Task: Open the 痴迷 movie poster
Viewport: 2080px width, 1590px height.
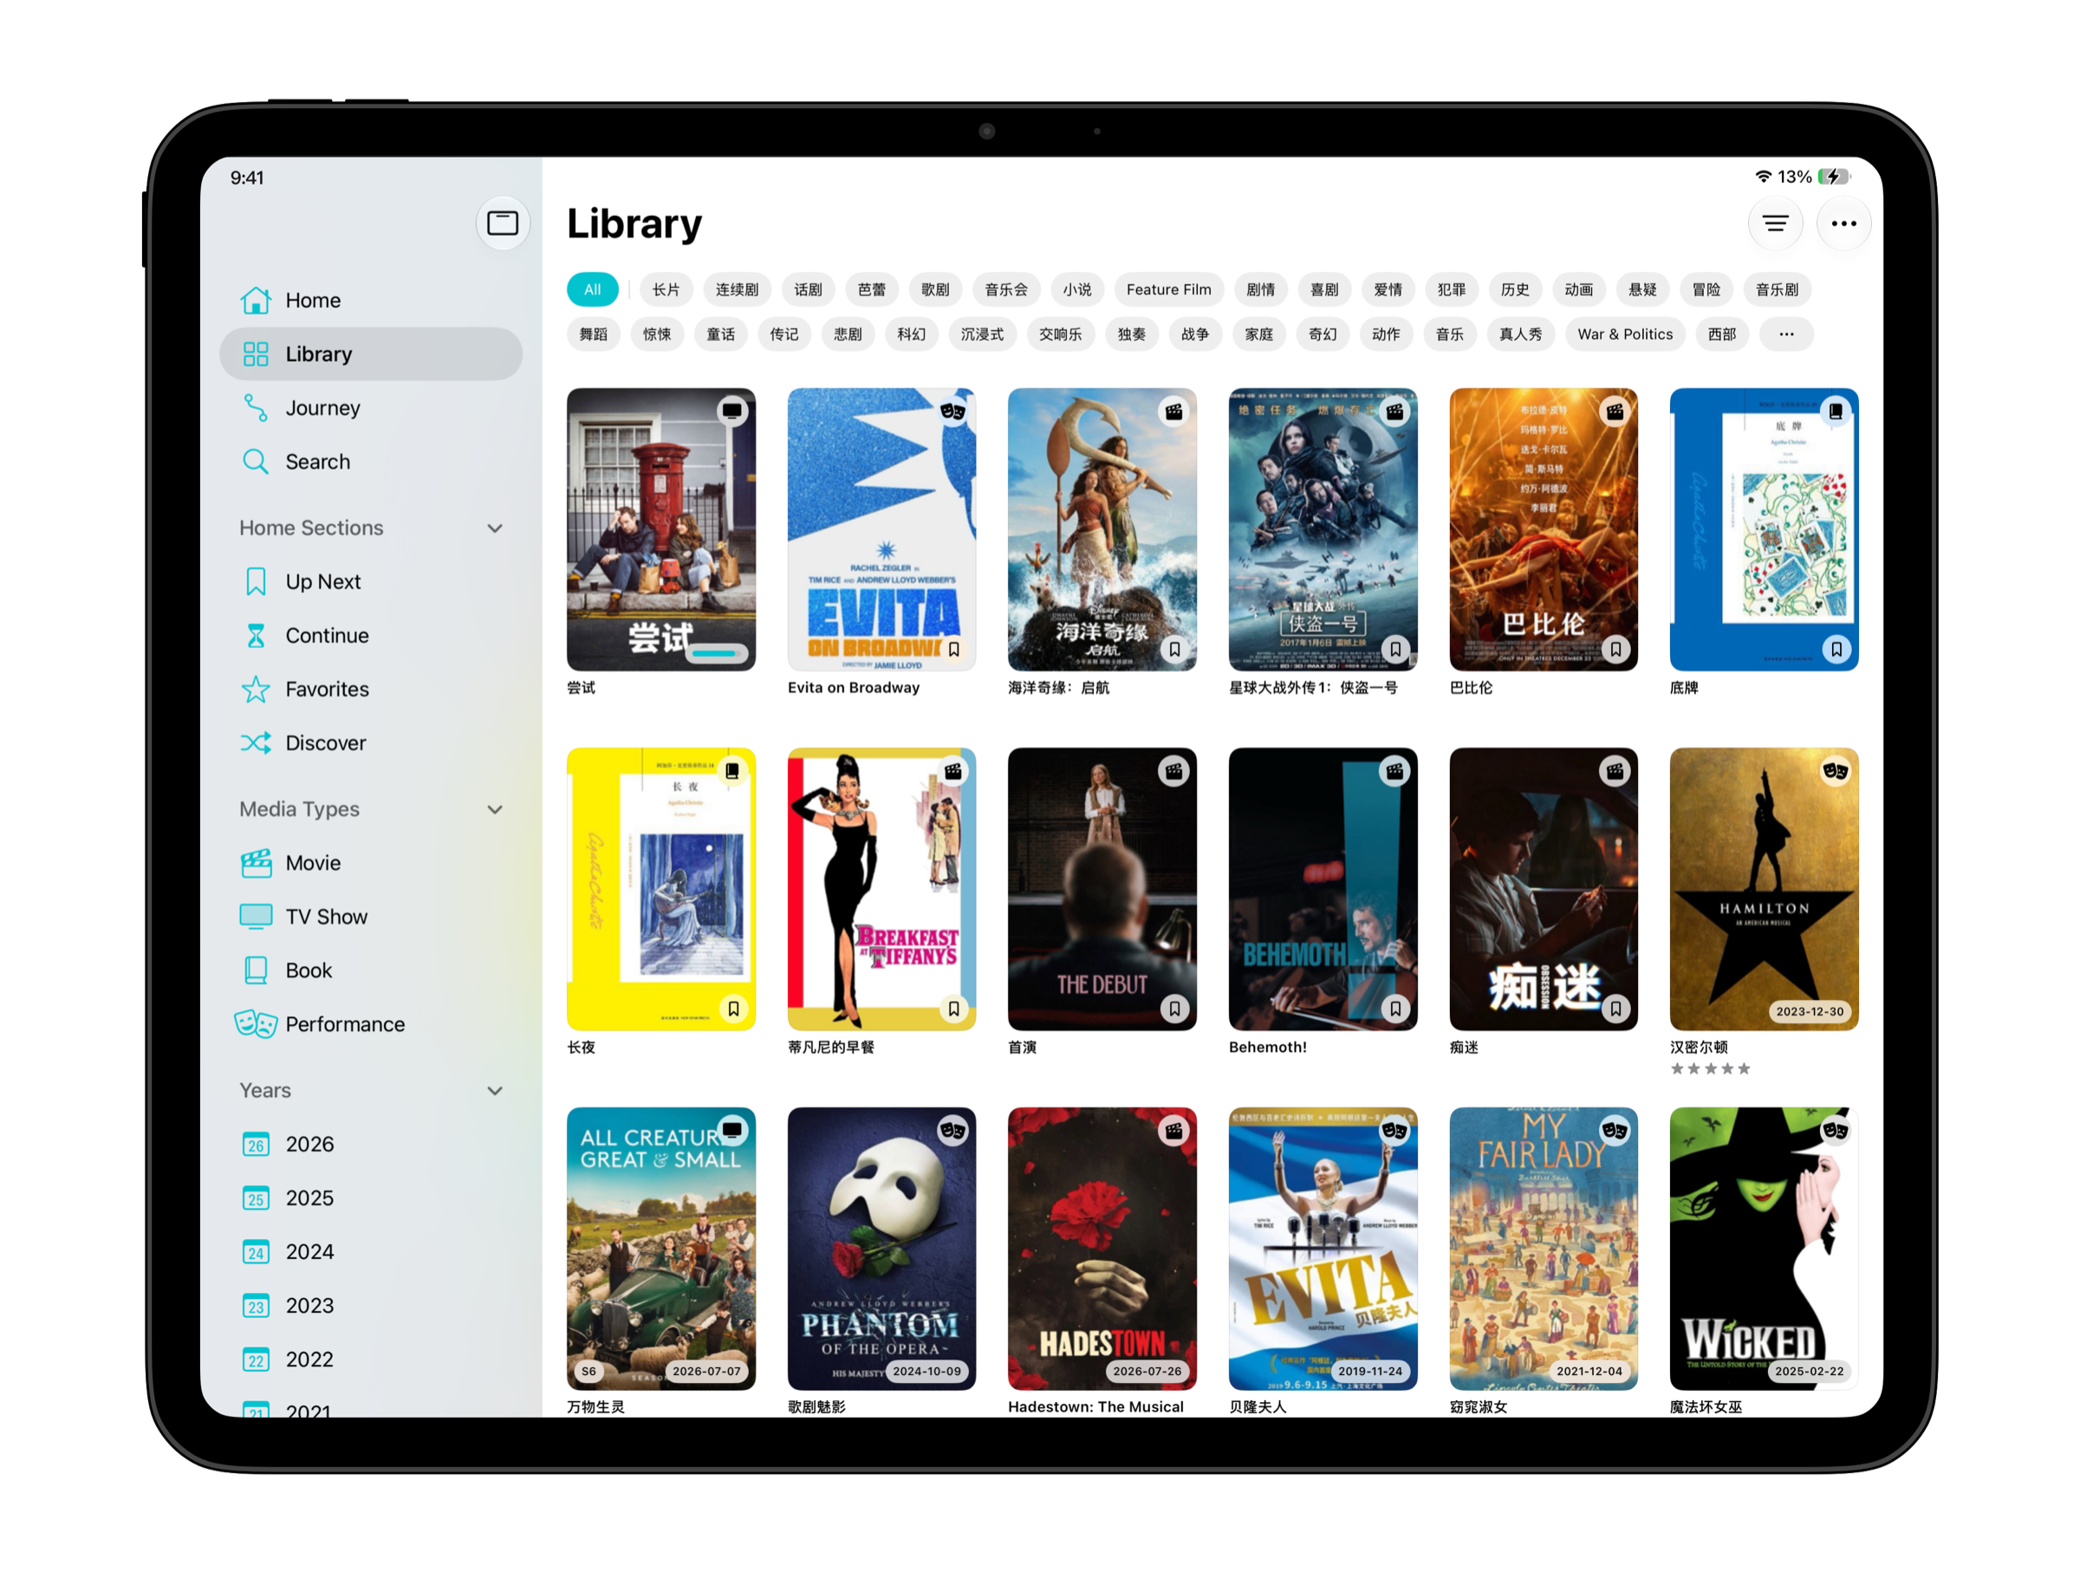Action: click(x=1544, y=889)
